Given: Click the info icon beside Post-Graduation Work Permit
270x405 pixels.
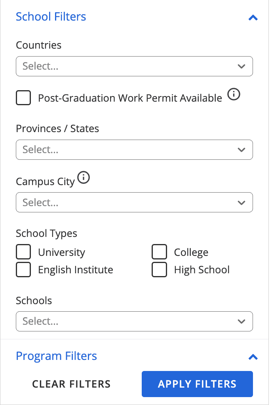Looking at the screenshot, I should [234, 95].
